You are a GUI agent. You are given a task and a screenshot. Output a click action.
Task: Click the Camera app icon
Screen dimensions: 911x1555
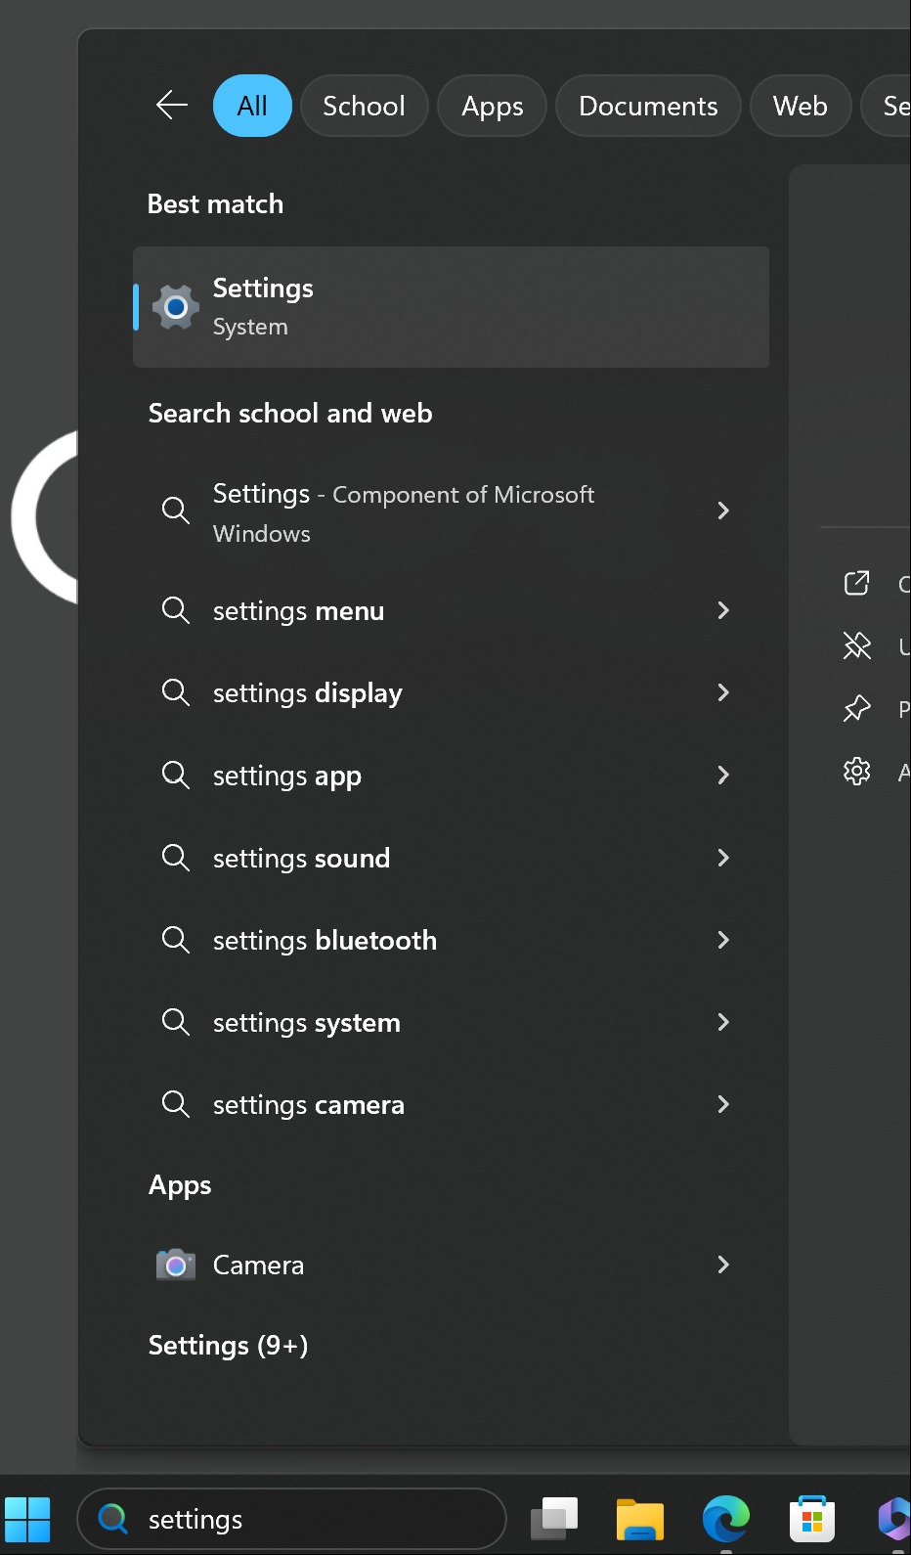176,1265
